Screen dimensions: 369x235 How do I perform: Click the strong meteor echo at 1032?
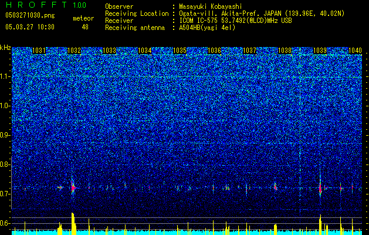[73, 187]
